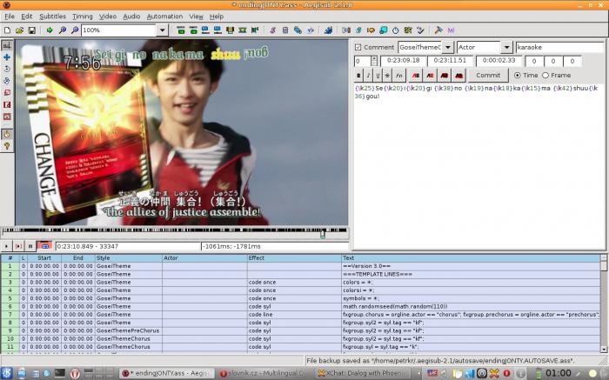Open the Timing menu
This screenshot has width=609, height=380.
(83, 17)
